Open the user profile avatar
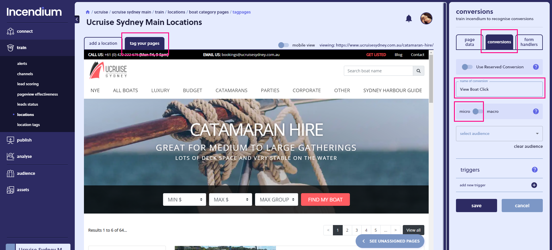552x250 pixels. (x=426, y=18)
